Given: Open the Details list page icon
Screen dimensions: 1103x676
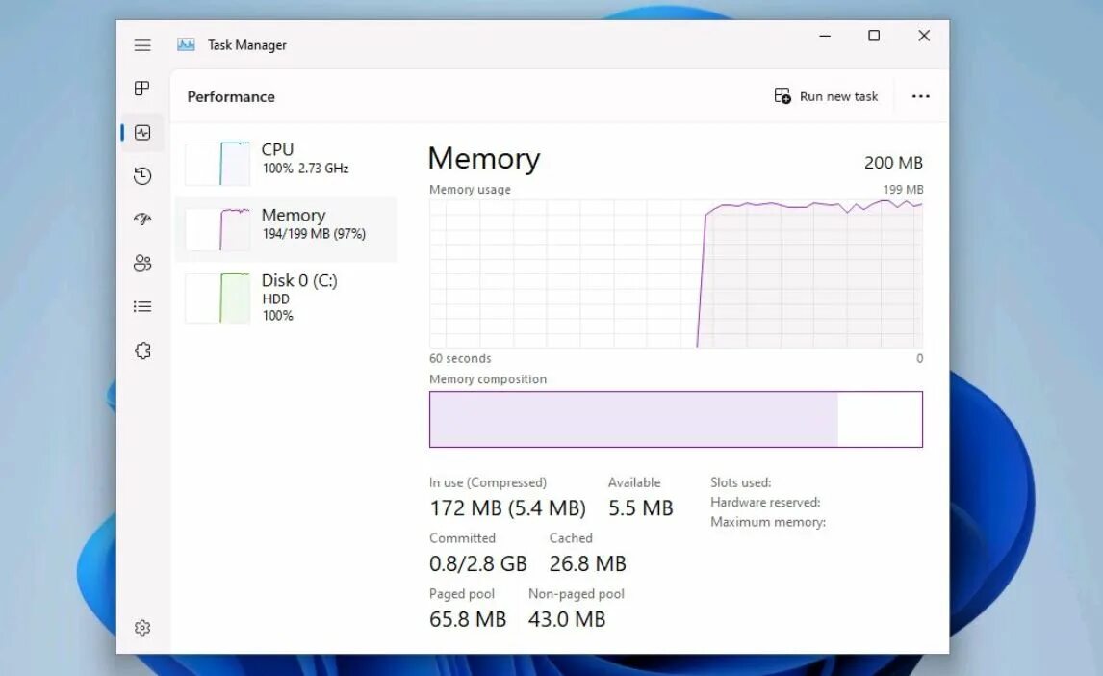Looking at the screenshot, I should pyautogui.click(x=142, y=306).
